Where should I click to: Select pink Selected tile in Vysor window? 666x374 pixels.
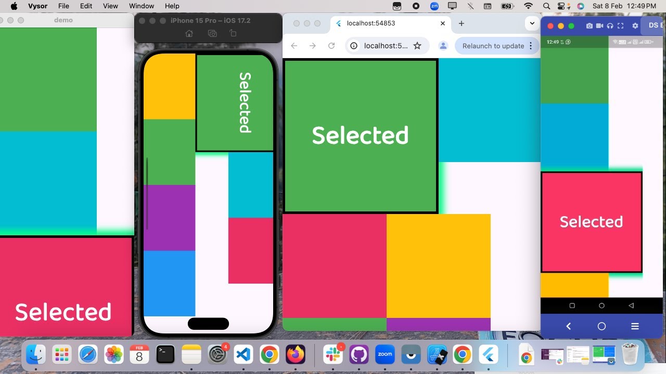592,222
